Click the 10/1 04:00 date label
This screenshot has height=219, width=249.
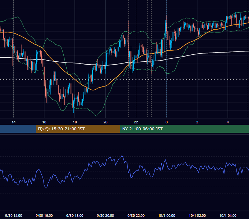228,215
